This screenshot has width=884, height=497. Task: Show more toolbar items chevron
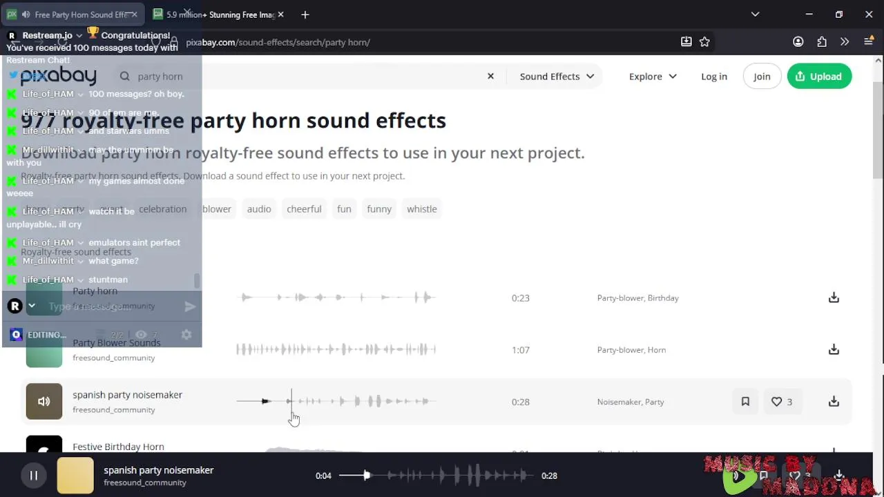[845, 42]
